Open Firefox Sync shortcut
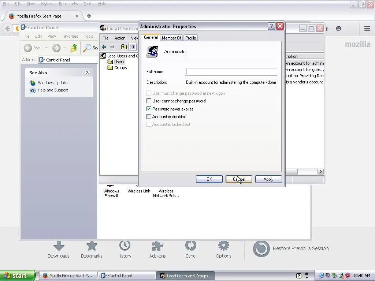375x281 pixels. 190,250
